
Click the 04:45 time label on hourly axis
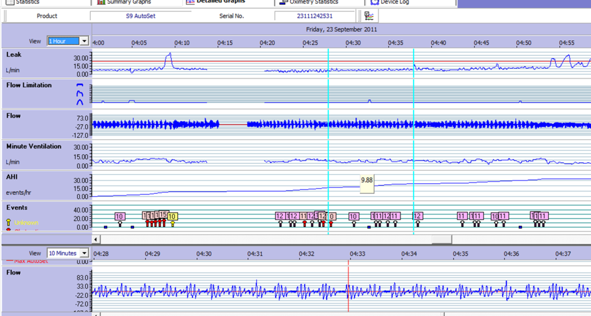pos(481,43)
